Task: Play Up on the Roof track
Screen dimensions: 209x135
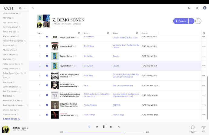Action: [47, 46]
